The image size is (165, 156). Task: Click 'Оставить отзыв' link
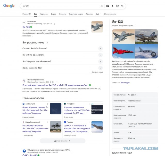pyautogui.click(x=97, y=72)
